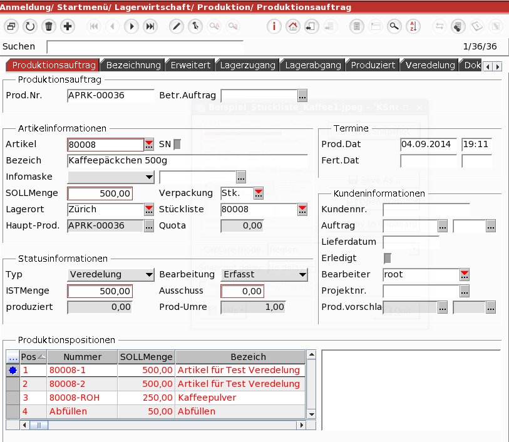
Task: Open the Lagerzugang tab
Action: coord(247,65)
